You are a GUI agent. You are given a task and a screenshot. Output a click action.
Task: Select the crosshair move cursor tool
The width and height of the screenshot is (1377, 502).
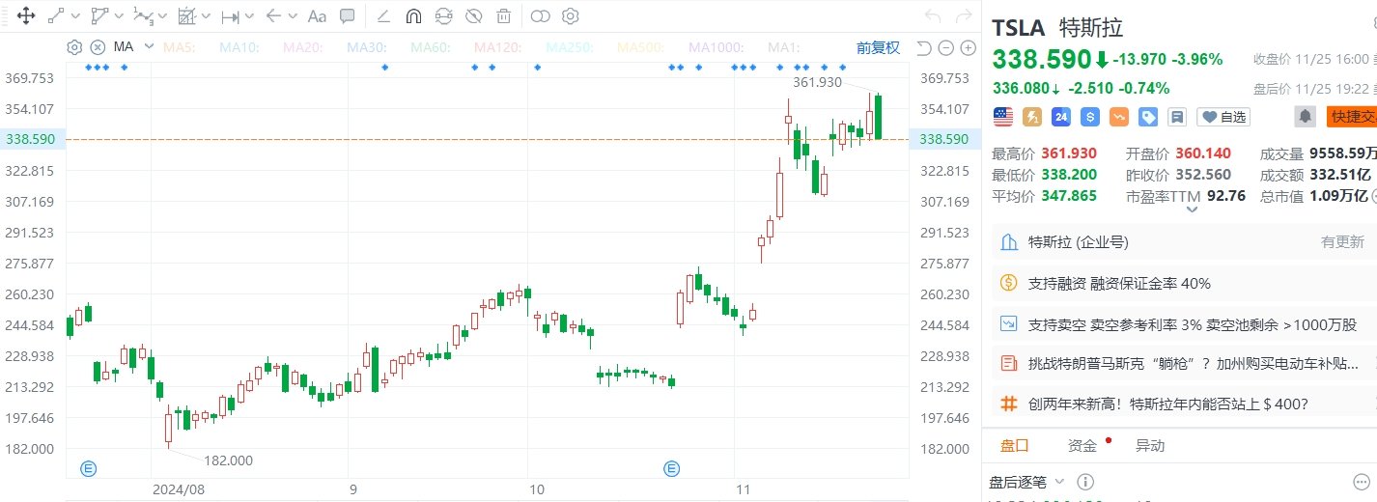26,15
